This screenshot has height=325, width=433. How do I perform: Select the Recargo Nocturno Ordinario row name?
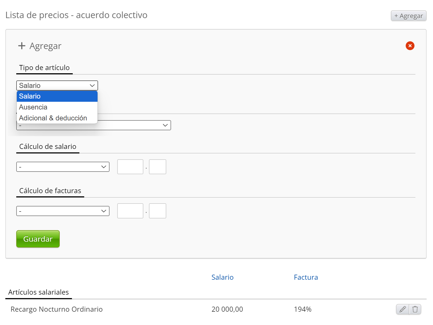click(56, 309)
